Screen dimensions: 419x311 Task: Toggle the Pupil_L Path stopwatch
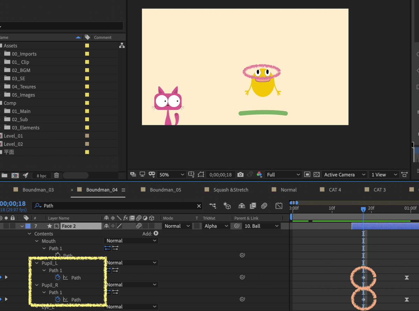pos(58,277)
